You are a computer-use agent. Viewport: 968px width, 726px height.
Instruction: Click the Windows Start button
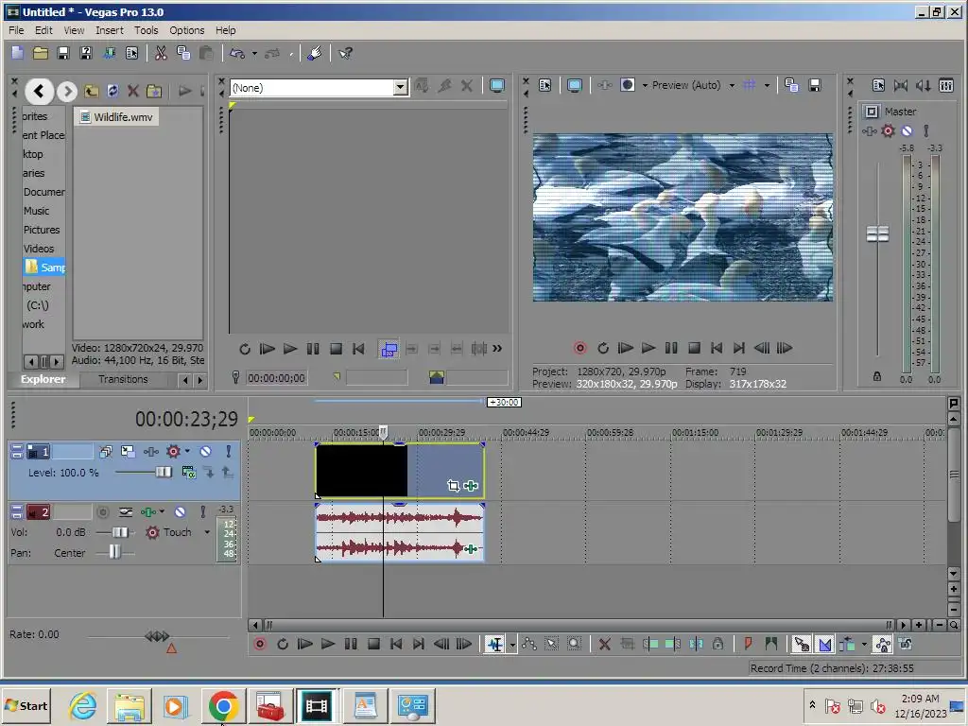tap(26, 706)
